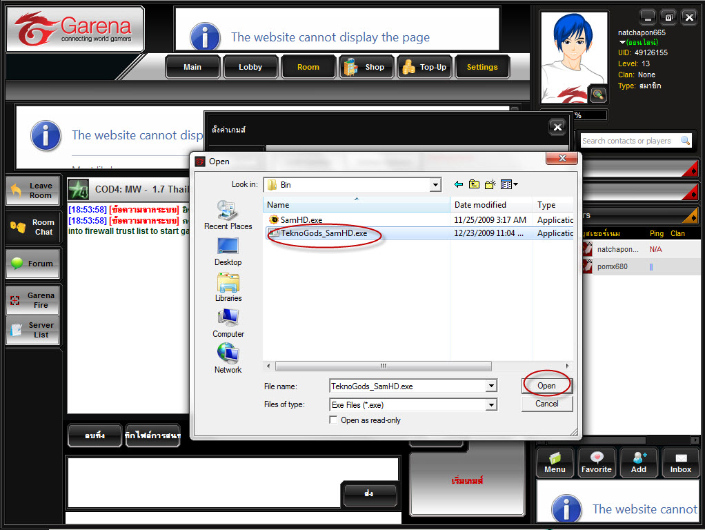
Task: Open the Top-Up tab
Action: coord(424,67)
